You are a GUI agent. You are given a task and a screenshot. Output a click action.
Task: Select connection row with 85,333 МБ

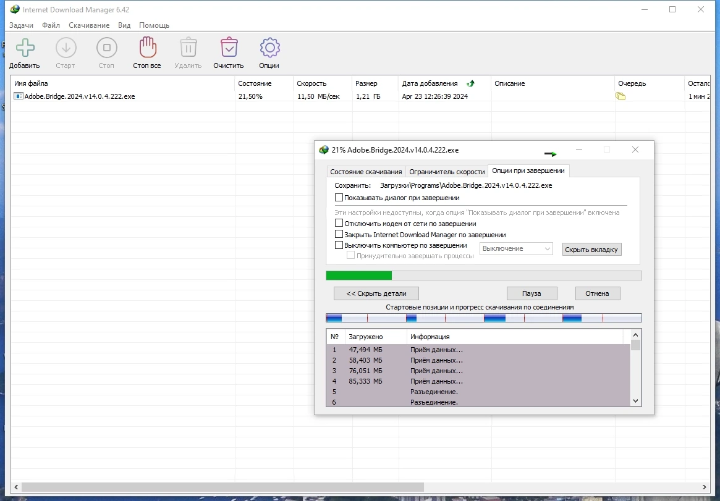click(478, 381)
